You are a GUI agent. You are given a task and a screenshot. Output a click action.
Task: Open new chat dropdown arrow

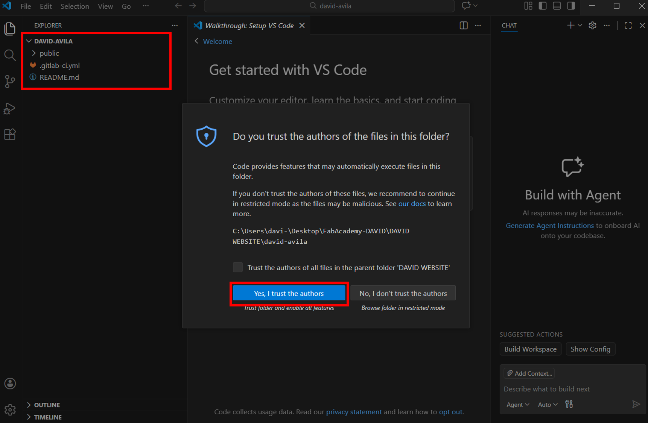[x=580, y=25]
